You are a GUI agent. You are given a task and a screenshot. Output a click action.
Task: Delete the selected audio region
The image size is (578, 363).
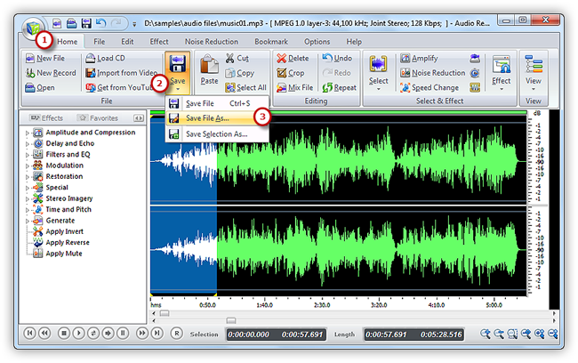tap(293, 59)
